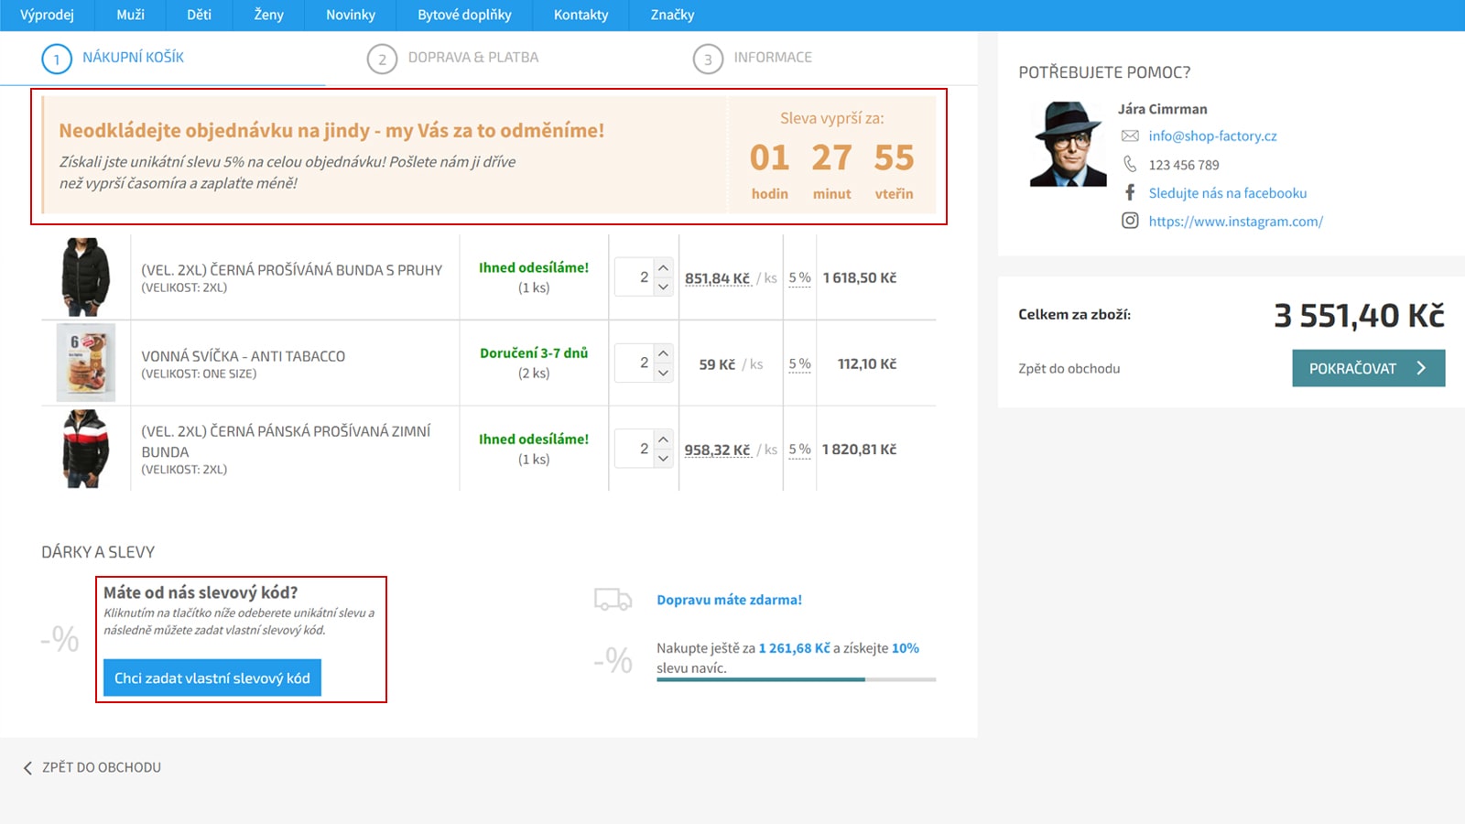Click the Vonná svíčka product thumbnail
1465x824 pixels.
86,363
